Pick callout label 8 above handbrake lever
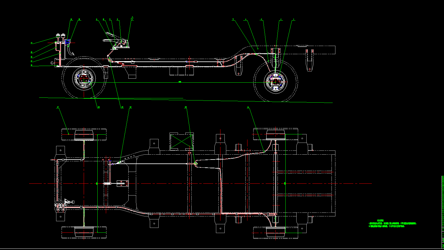This screenshot has height=250, width=444. (117, 19)
